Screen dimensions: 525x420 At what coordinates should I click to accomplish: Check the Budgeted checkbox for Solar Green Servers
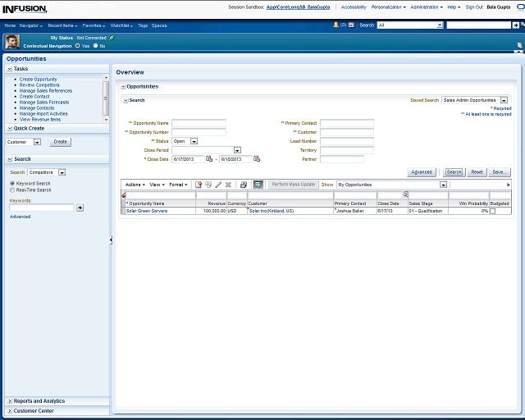(493, 211)
